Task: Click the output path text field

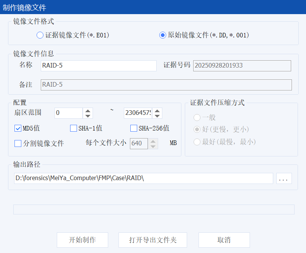Action: click(x=143, y=178)
